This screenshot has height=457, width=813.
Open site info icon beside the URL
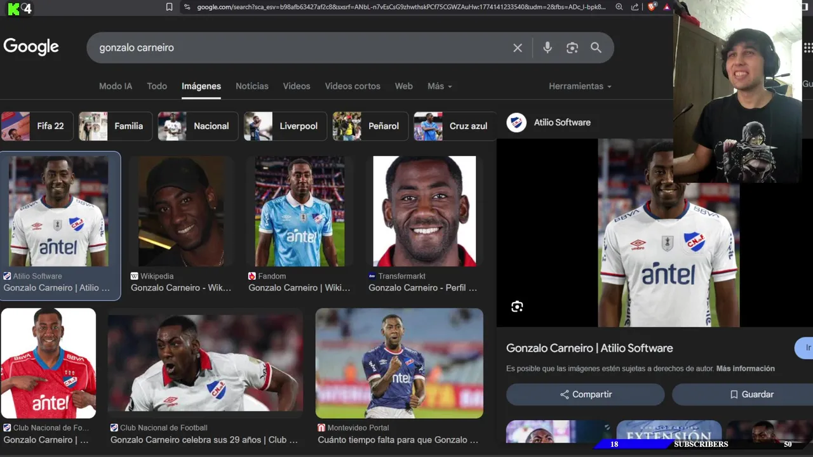[187, 7]
